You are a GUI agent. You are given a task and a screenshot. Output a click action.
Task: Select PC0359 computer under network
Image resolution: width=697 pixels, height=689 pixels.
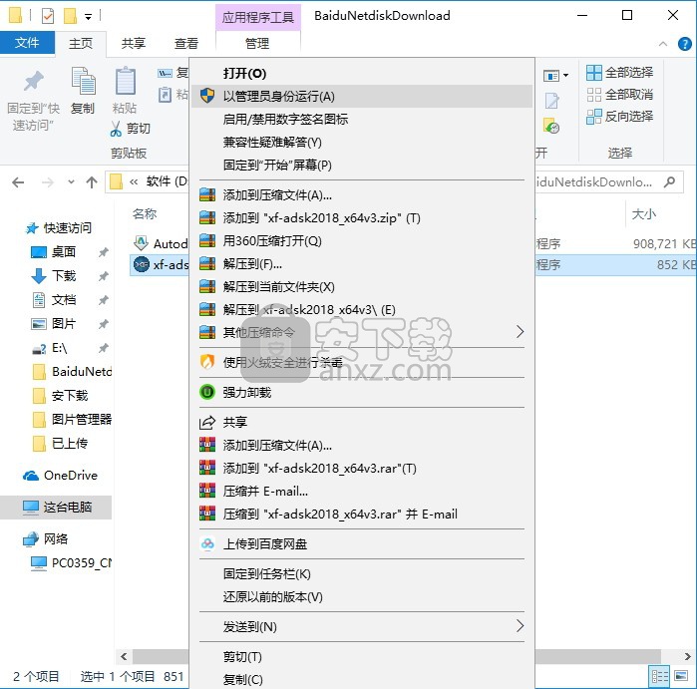point(71,563)
